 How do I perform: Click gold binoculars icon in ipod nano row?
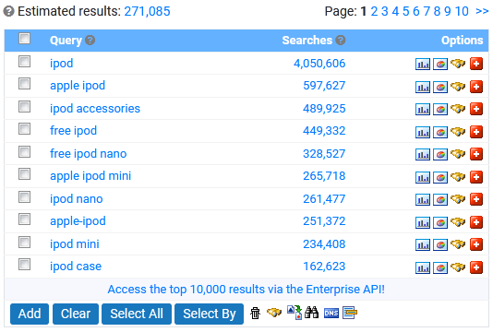(x=458, y=199)
